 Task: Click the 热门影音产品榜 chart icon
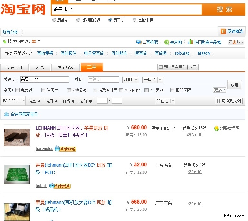coord(190,42)
